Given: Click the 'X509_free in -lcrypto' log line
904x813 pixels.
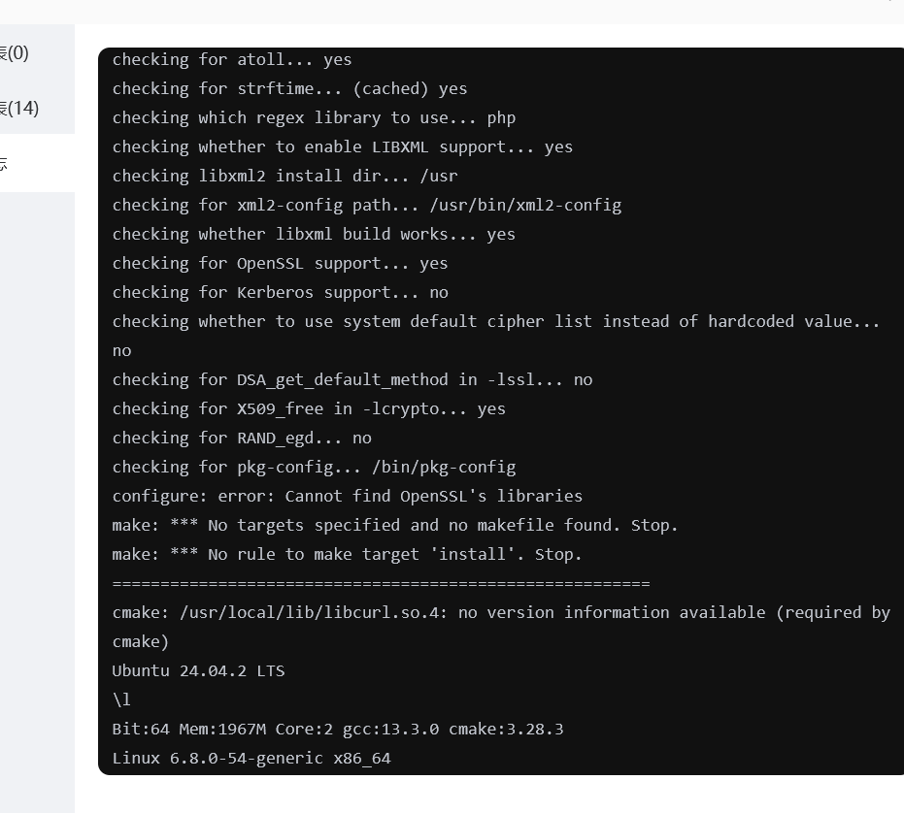Looking at the screenshot, I should 309,409.
